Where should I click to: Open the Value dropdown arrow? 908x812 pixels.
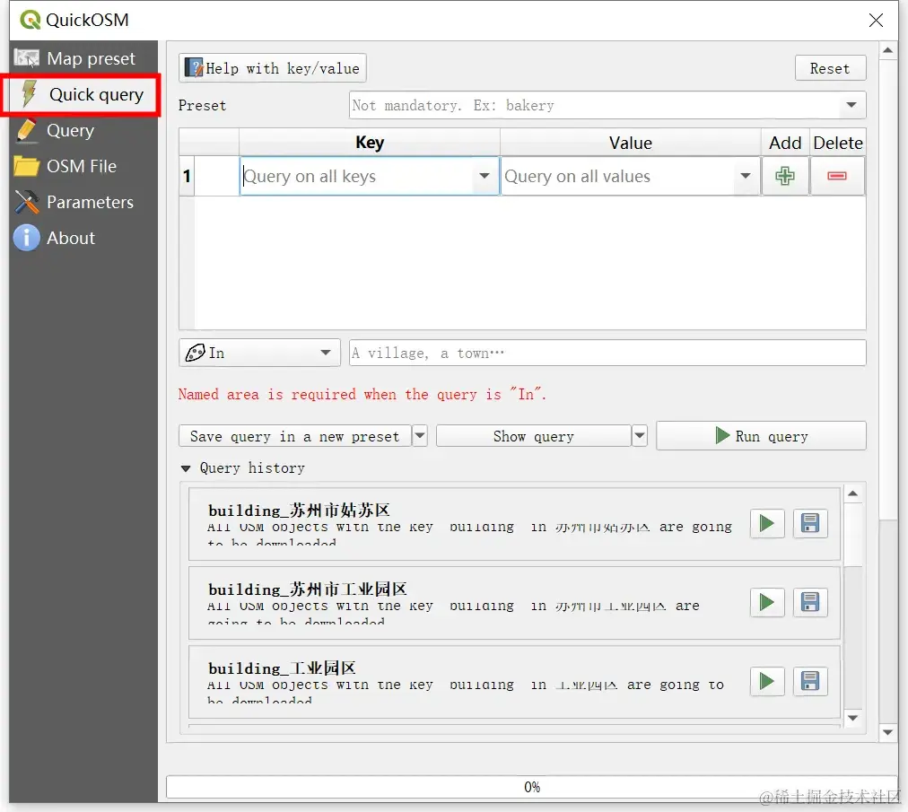click(x=746, y=176)
